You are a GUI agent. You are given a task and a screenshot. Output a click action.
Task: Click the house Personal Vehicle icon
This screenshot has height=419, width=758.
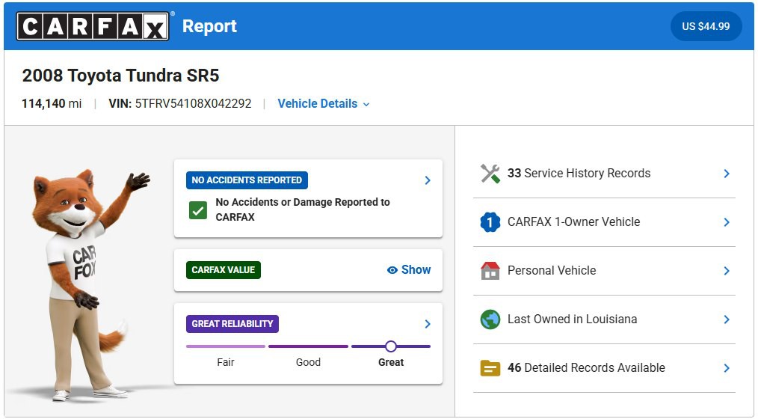(x=490, y=271)
